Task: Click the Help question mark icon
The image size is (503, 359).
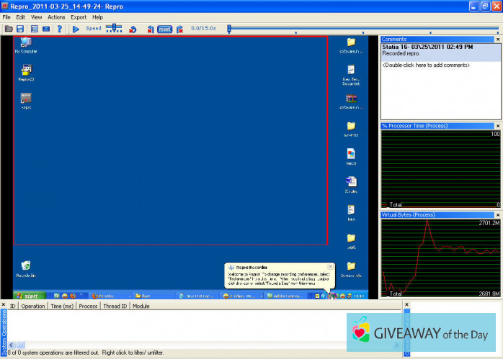Action: coord(59,29)
